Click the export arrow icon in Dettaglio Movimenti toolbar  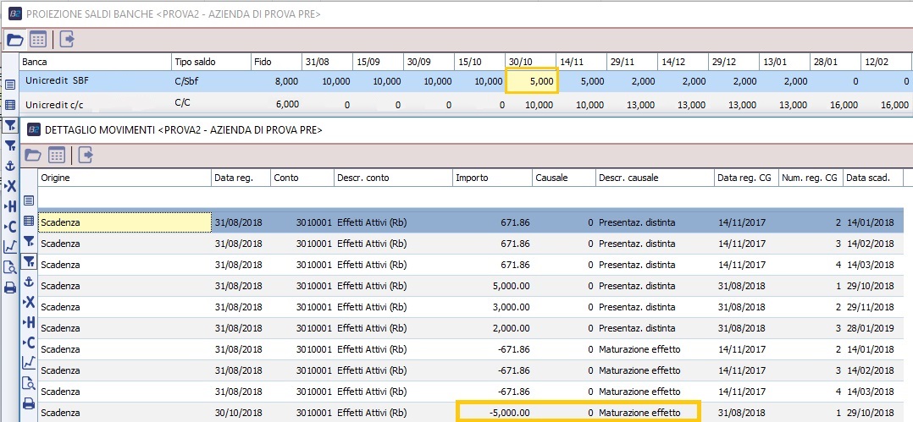click(86, 155)
